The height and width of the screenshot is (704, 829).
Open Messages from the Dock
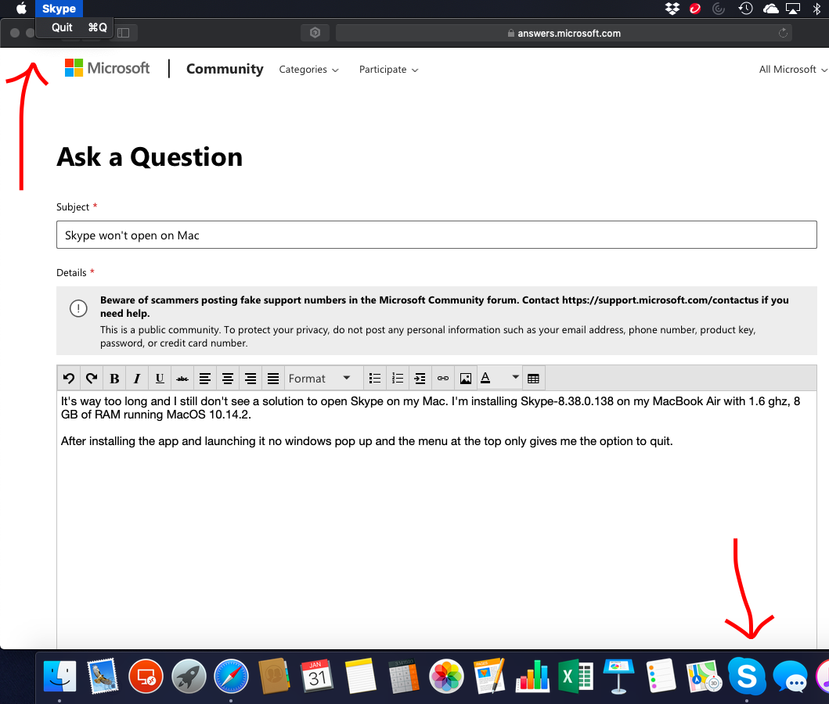pos(791,676)
